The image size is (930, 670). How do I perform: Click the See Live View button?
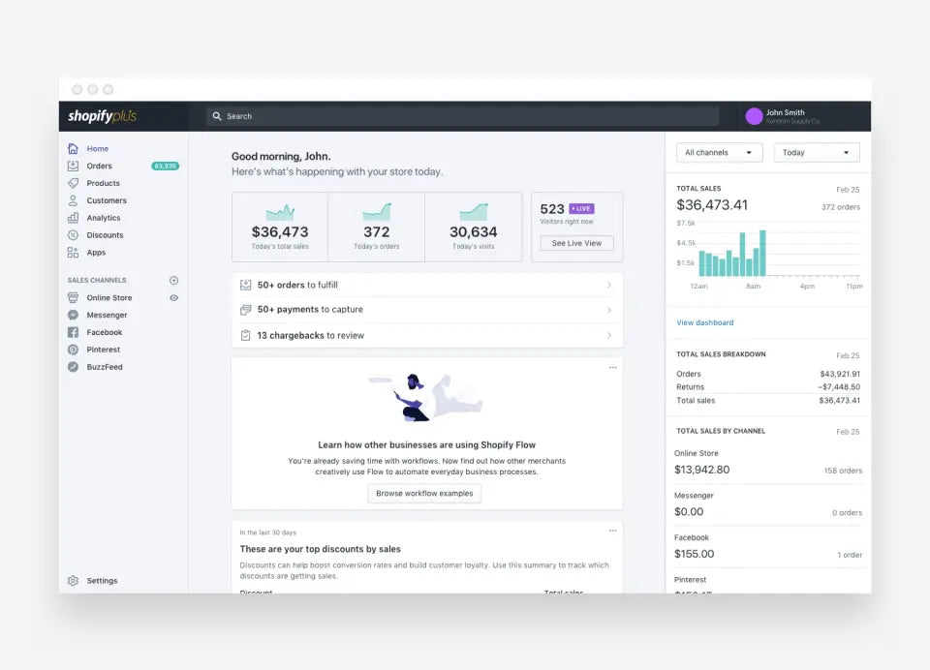(x=576, y=243)
